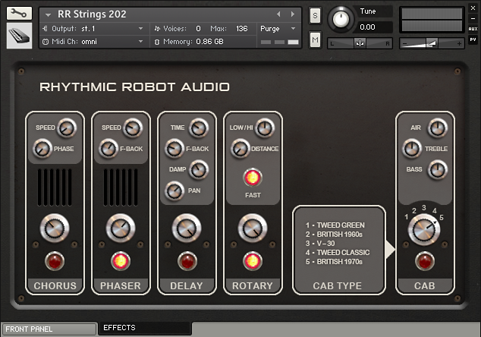Turn the Delay Damp knob
The width and height of the screenshot is (481, 337).
(x=199, y=170)
